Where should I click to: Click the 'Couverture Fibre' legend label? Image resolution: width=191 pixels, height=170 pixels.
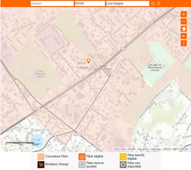pyautogui.click(x=57, y=156)
